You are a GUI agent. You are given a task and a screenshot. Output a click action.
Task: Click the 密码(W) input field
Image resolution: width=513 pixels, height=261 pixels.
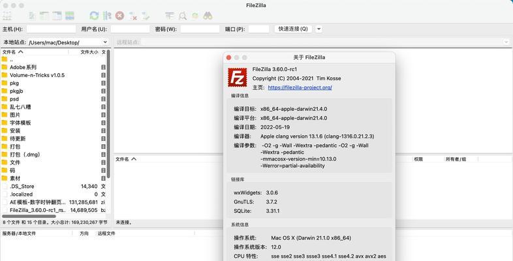(200, 29)
